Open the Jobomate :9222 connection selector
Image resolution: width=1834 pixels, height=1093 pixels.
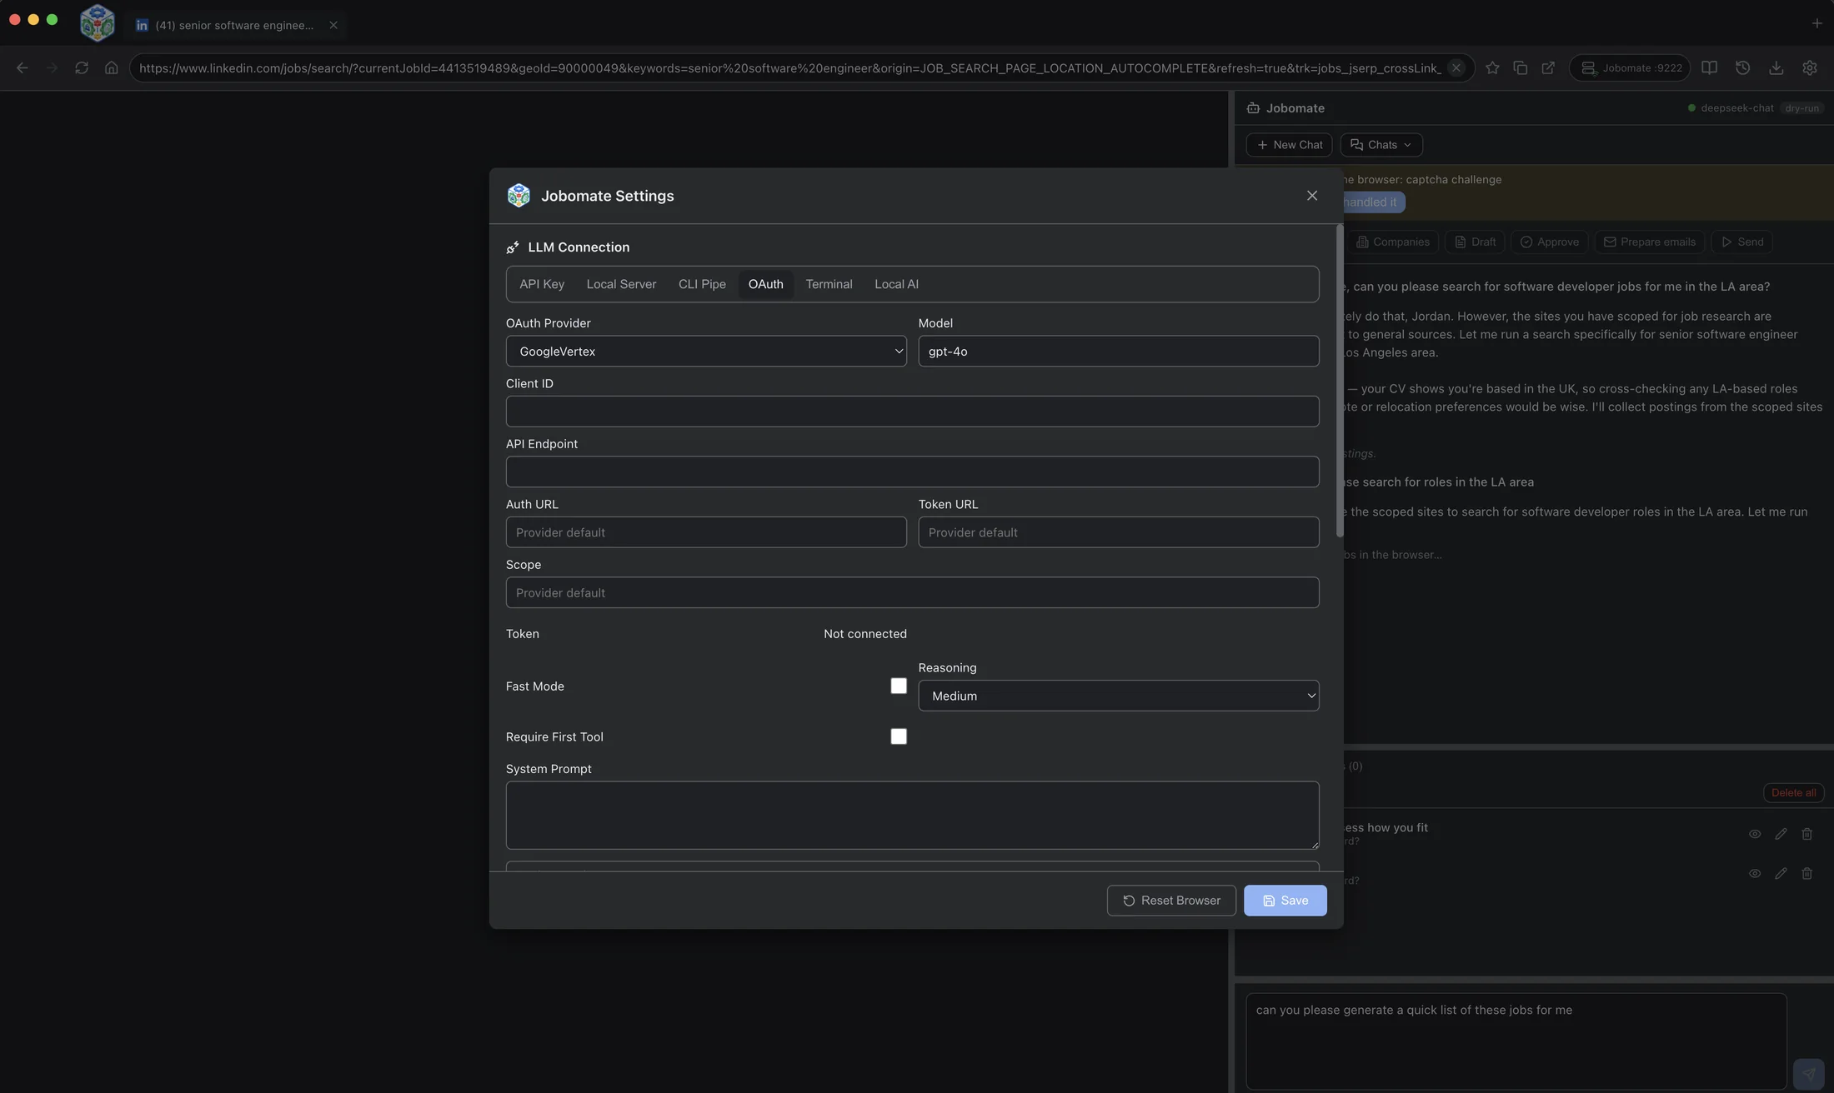pyautogui.click(x=1630, y=68)
